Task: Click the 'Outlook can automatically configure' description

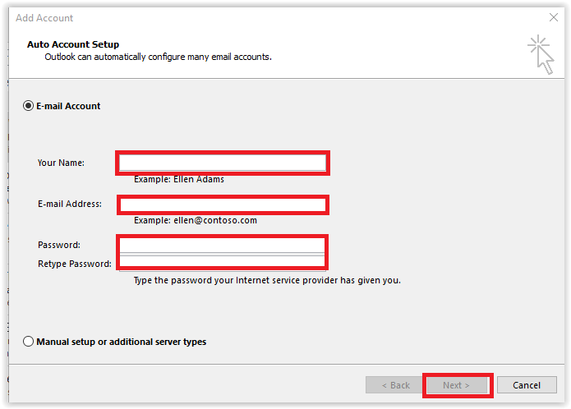Action: coord(158,57)
